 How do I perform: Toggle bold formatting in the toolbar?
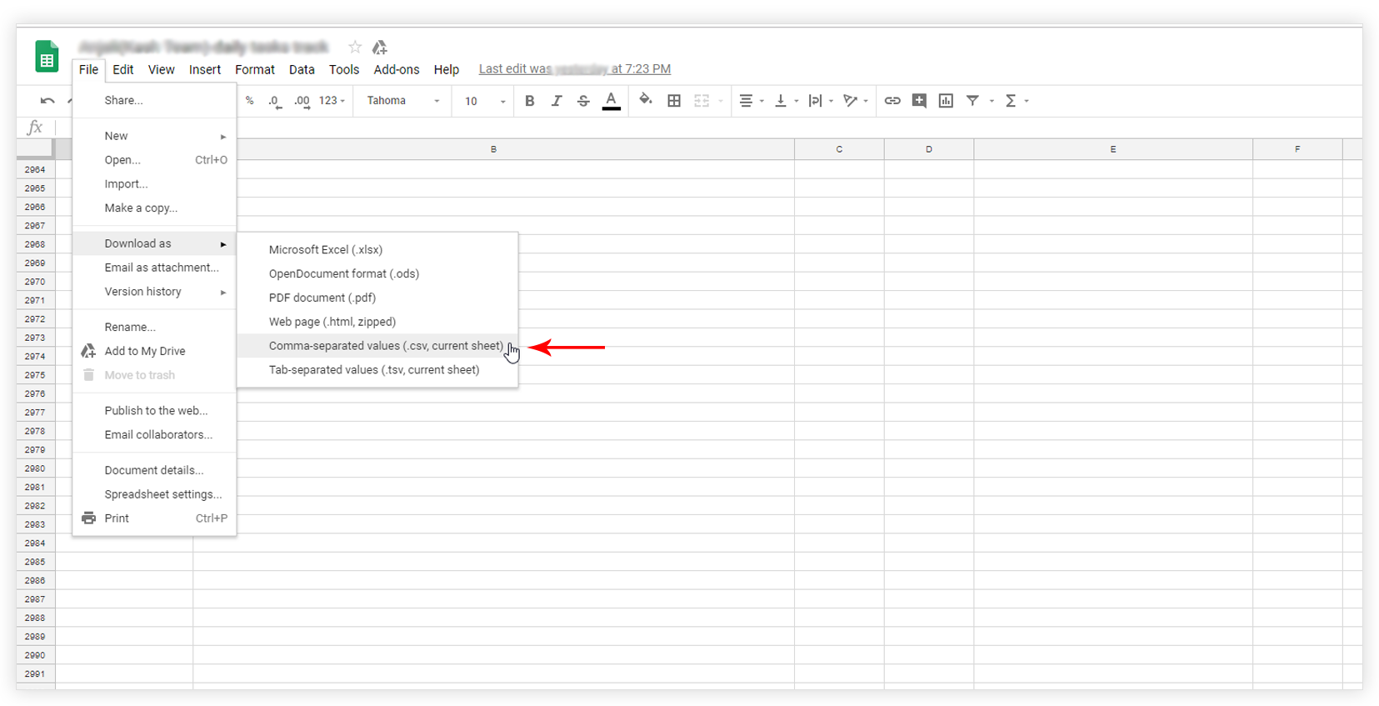[529, 101]
